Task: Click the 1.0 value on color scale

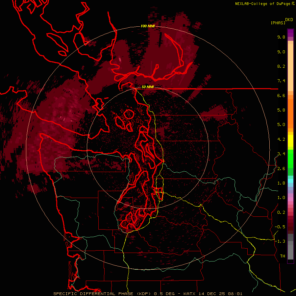Action: (281, 198)
